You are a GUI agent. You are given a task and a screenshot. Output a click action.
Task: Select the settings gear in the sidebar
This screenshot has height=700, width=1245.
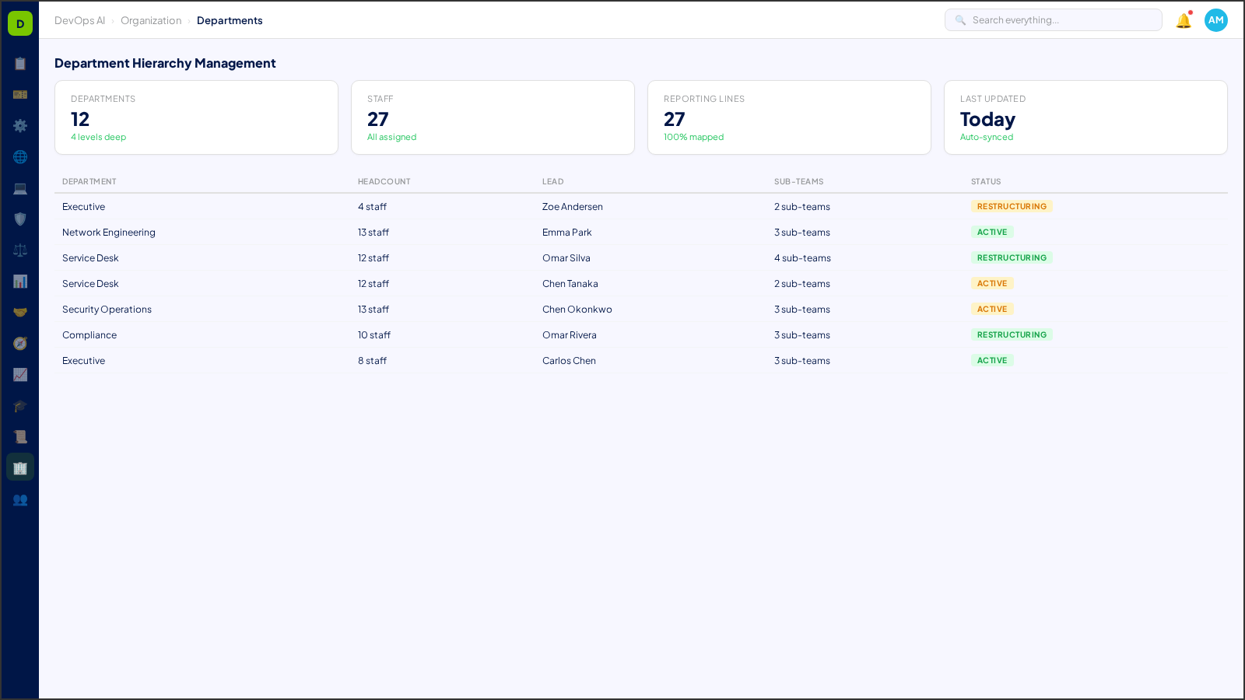tap(20, 125)
